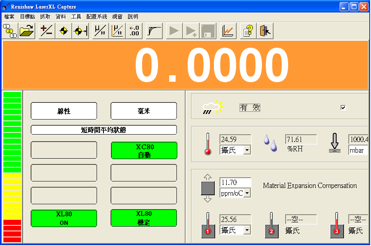Toggle the plus/minus sign direction icon

[47, 31]
